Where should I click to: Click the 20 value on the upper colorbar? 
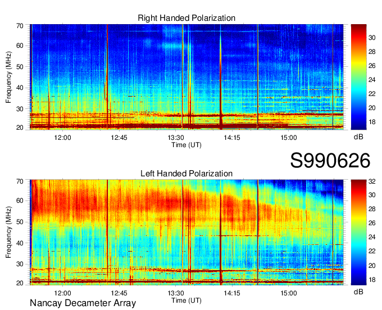pos(372,108)
